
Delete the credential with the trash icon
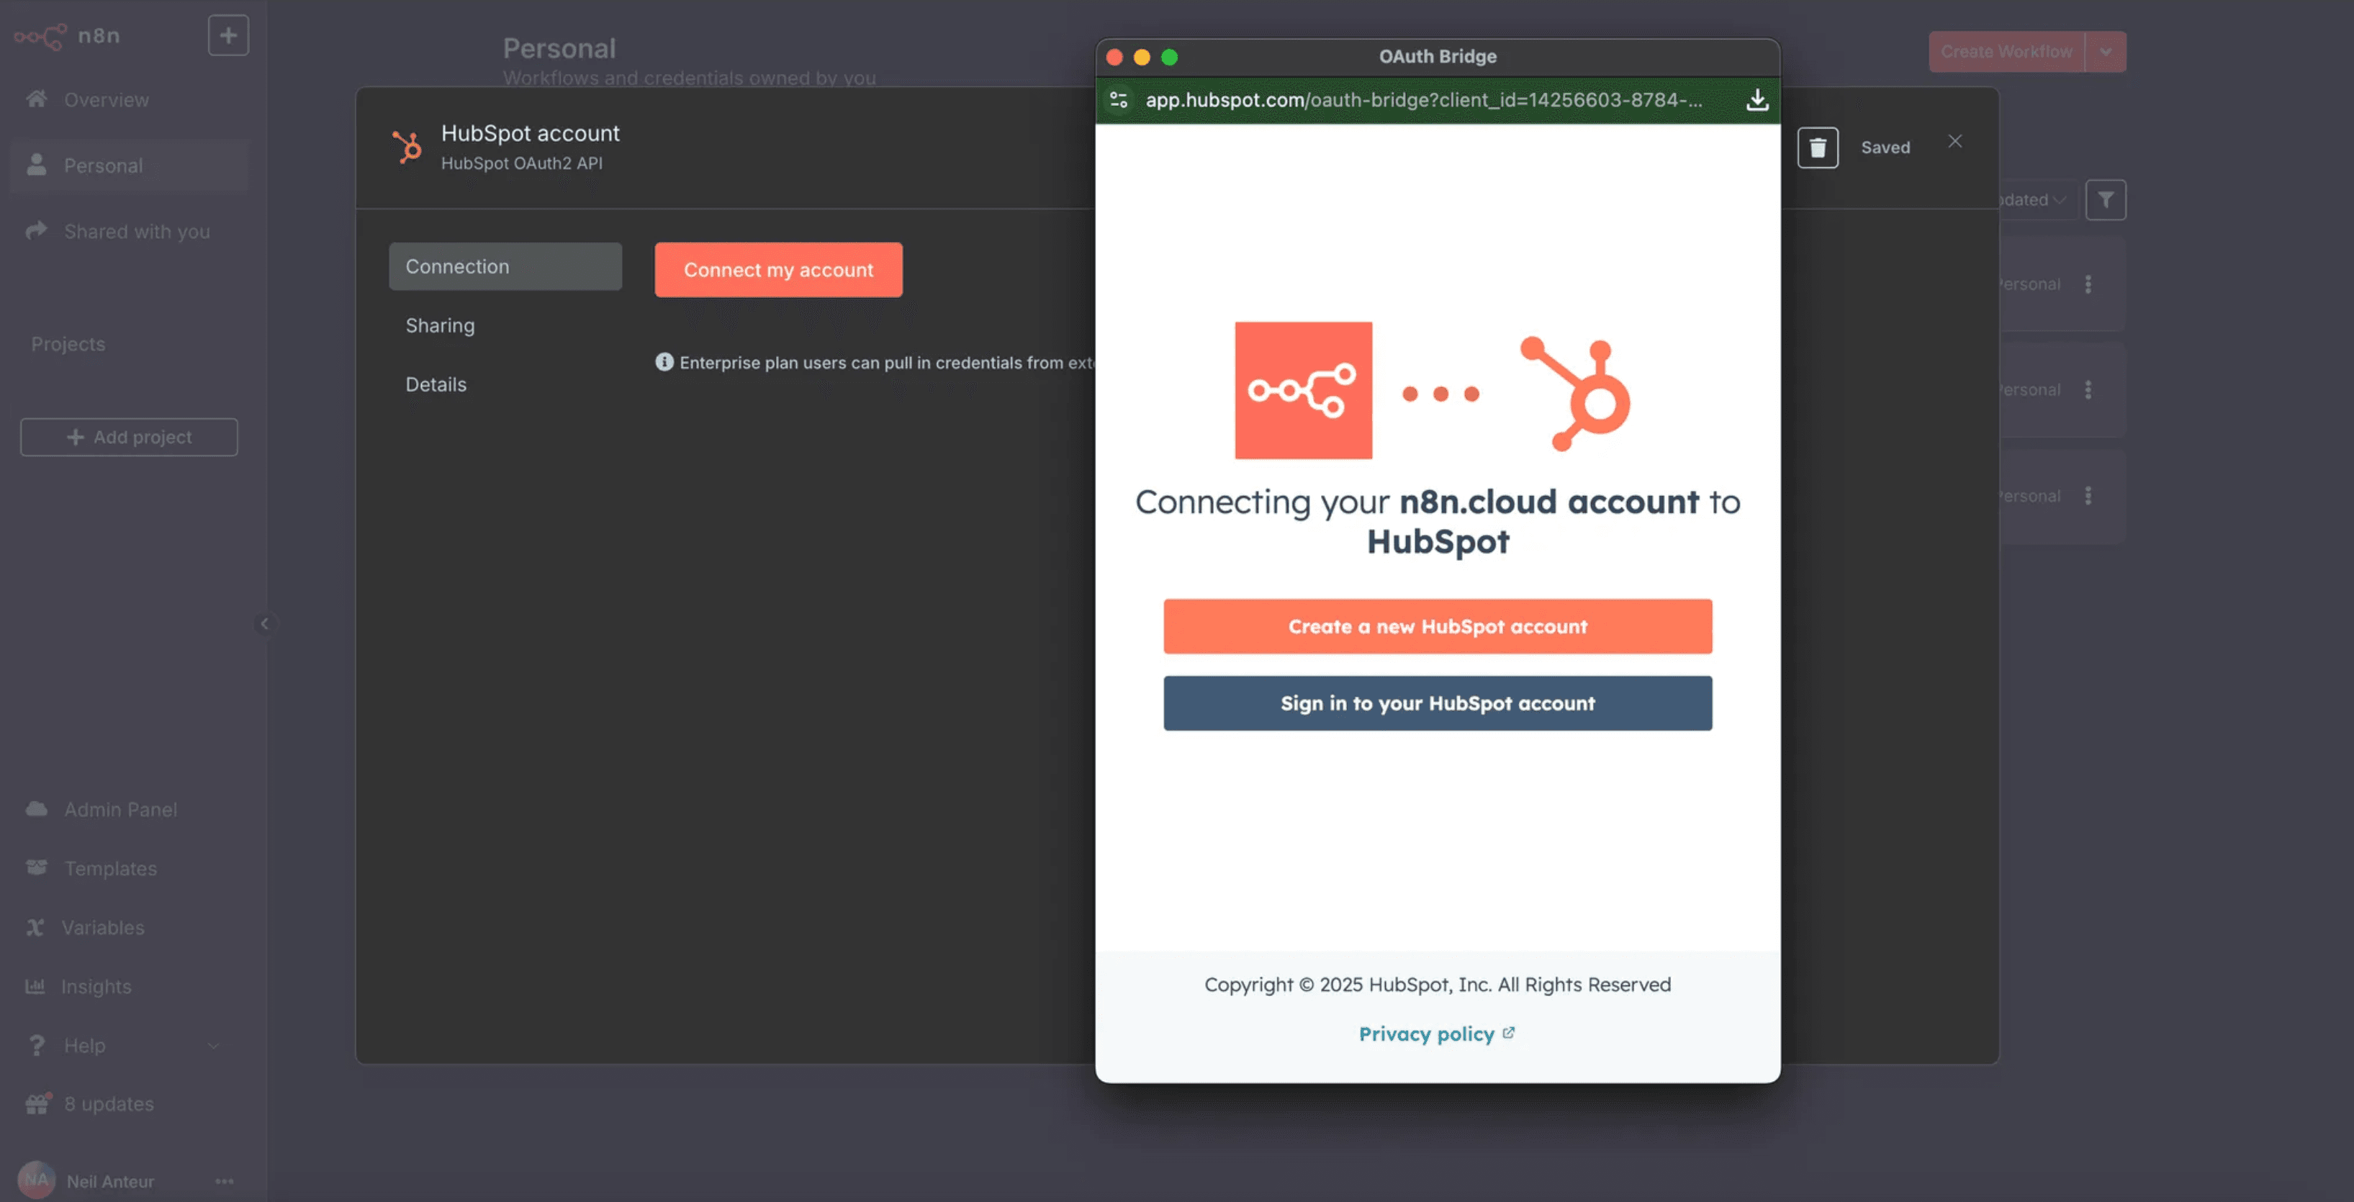[1818, 147]
